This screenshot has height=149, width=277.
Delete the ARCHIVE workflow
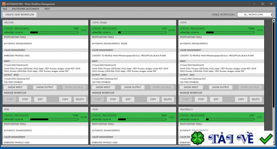[80, 99]
